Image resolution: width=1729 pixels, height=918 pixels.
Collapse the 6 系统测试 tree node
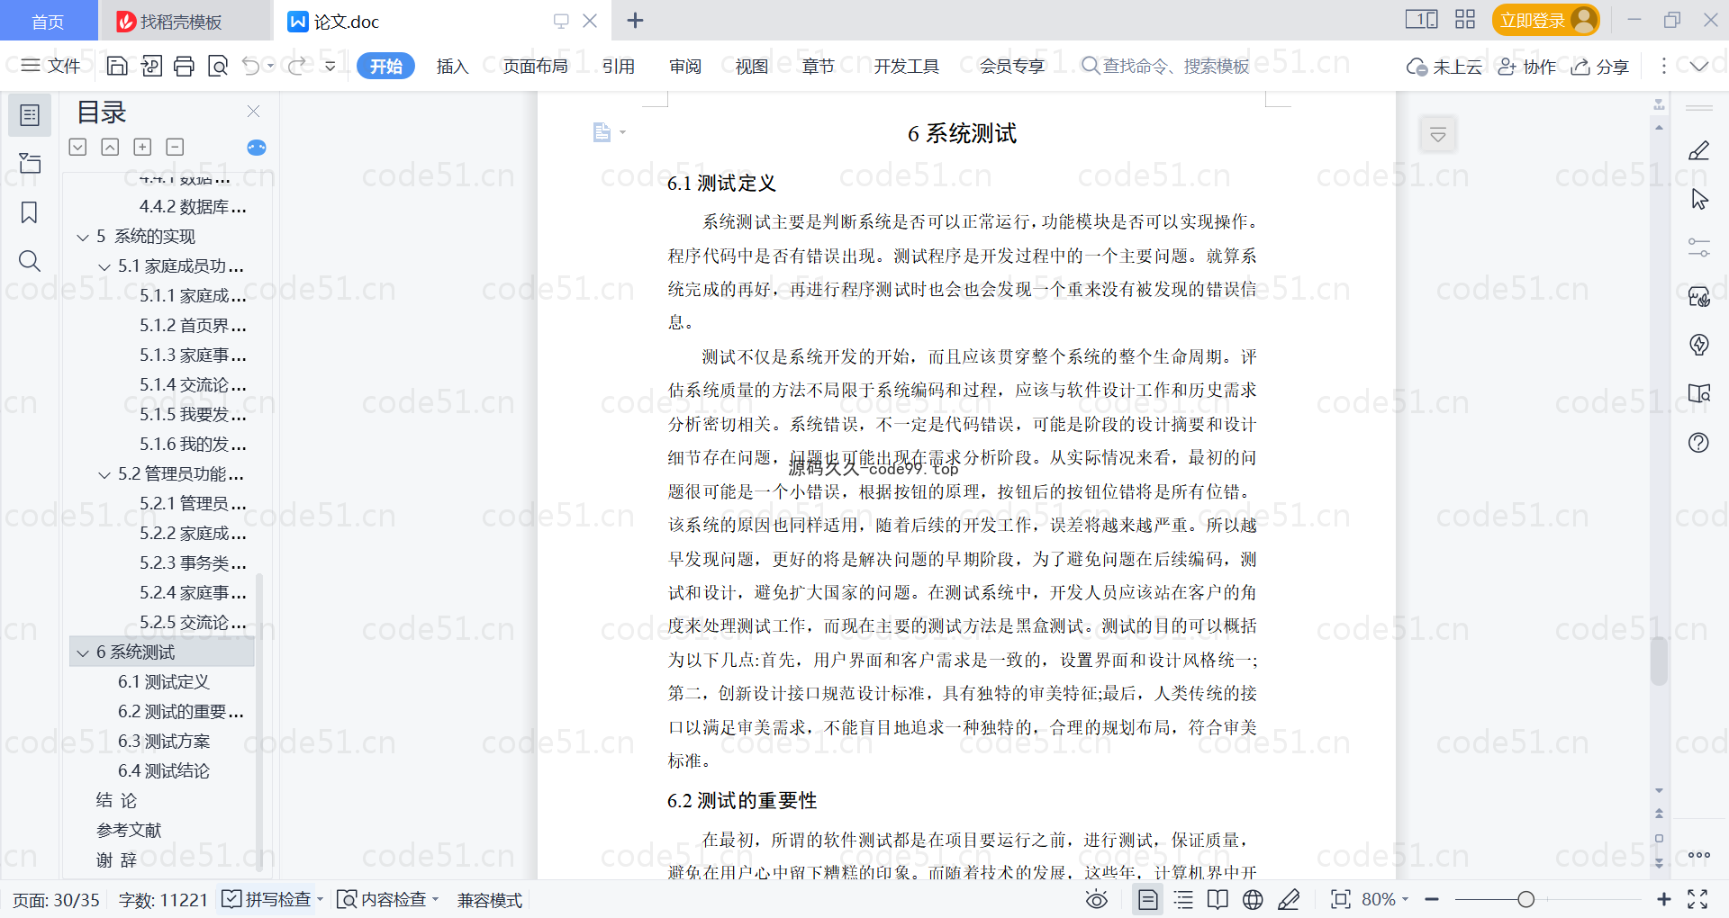click(83, 652)
